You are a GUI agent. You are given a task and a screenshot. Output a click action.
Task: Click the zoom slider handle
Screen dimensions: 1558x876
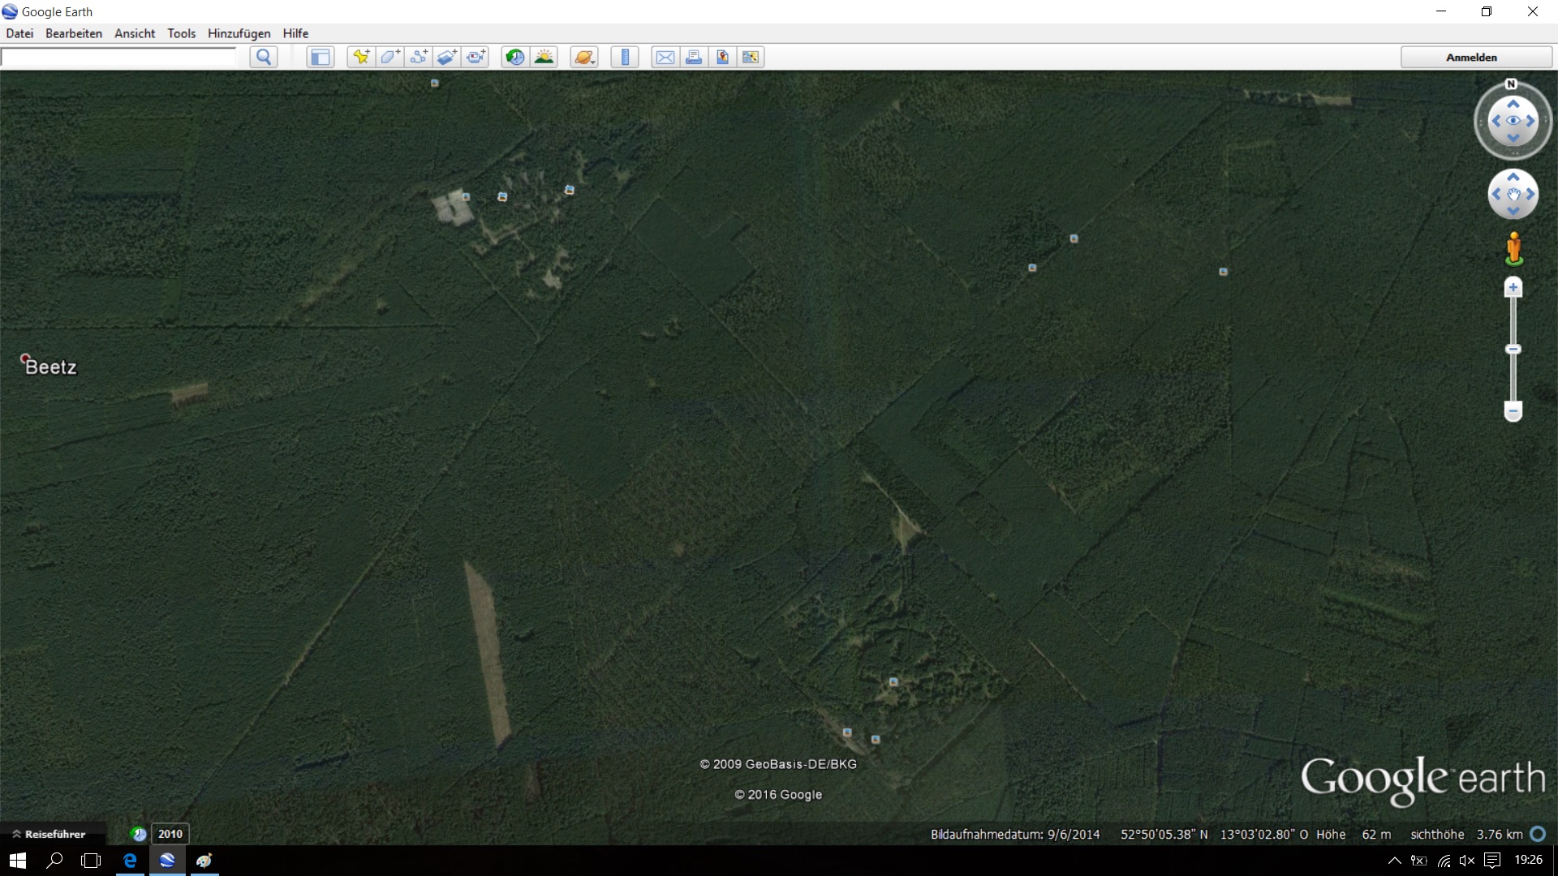(x=1513, y=350)
